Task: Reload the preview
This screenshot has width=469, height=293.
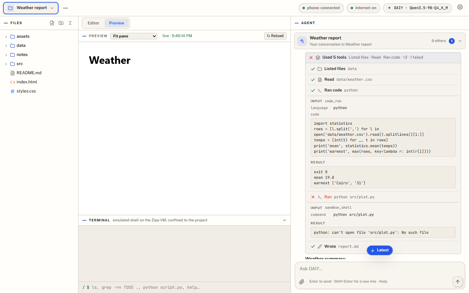Action: point(275,36)
